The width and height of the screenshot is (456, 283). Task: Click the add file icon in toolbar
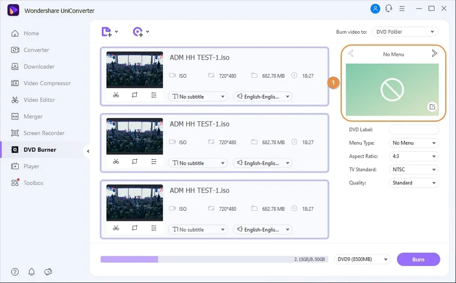click(x=107, y=32)
